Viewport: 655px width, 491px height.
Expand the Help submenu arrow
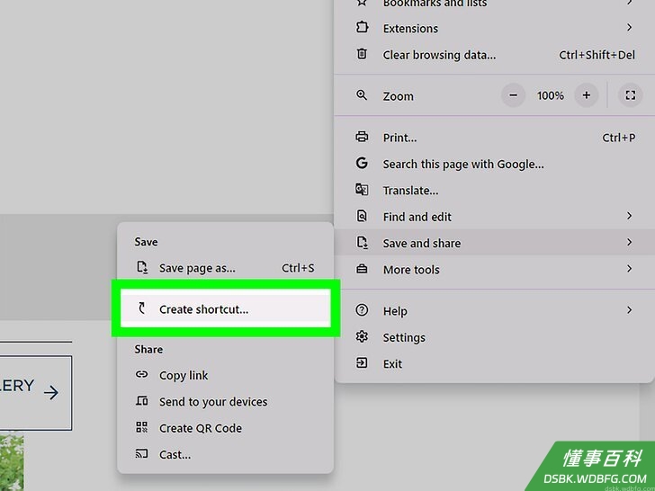coord(629,309)
